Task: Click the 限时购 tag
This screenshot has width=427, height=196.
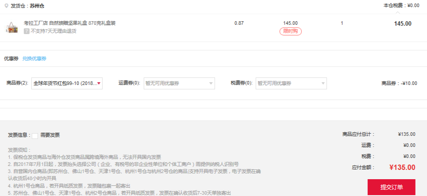Action: coord(291,31)
